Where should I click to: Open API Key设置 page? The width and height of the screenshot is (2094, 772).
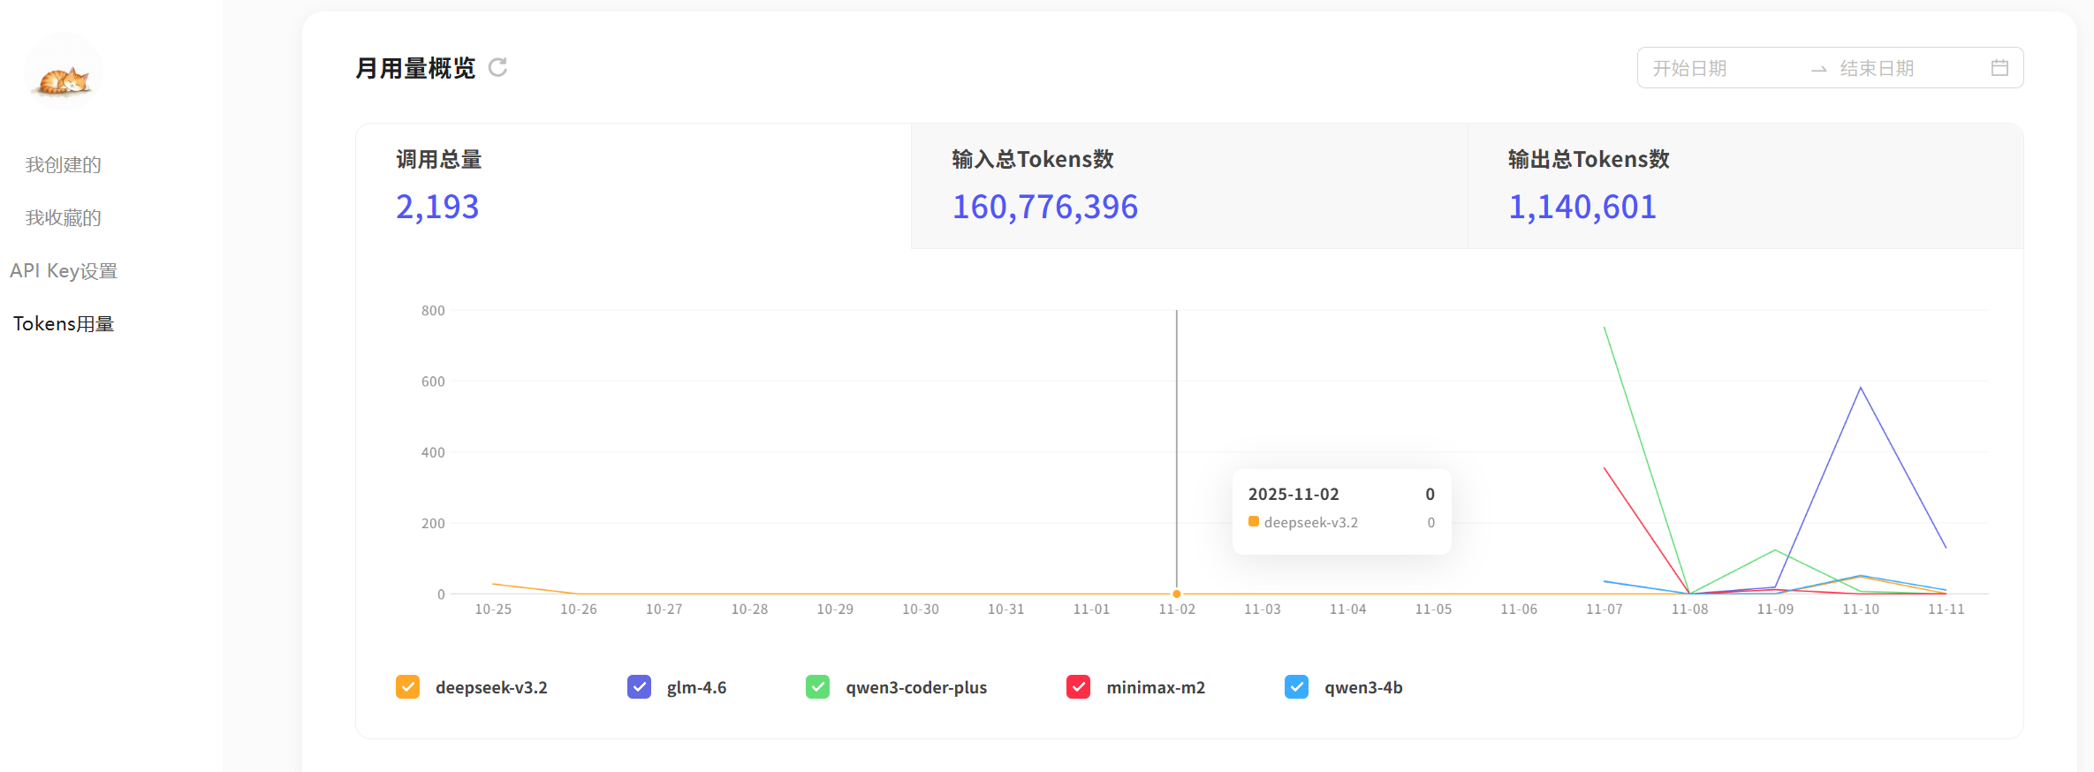64,271
